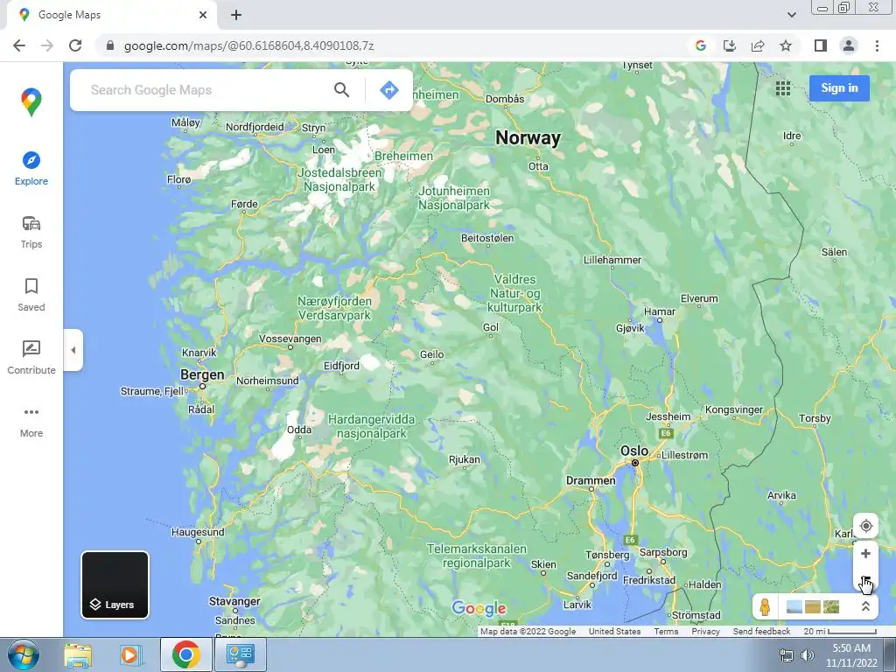Open the Chrome profile menu

[849, 45]
